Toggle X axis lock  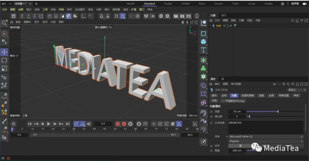[x=22, y=16]
